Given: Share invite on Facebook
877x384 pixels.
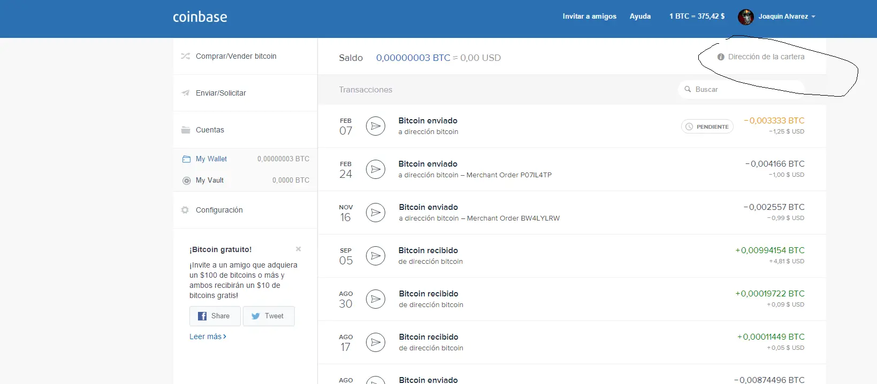Looking at the screenshot, I should point(215,316).
